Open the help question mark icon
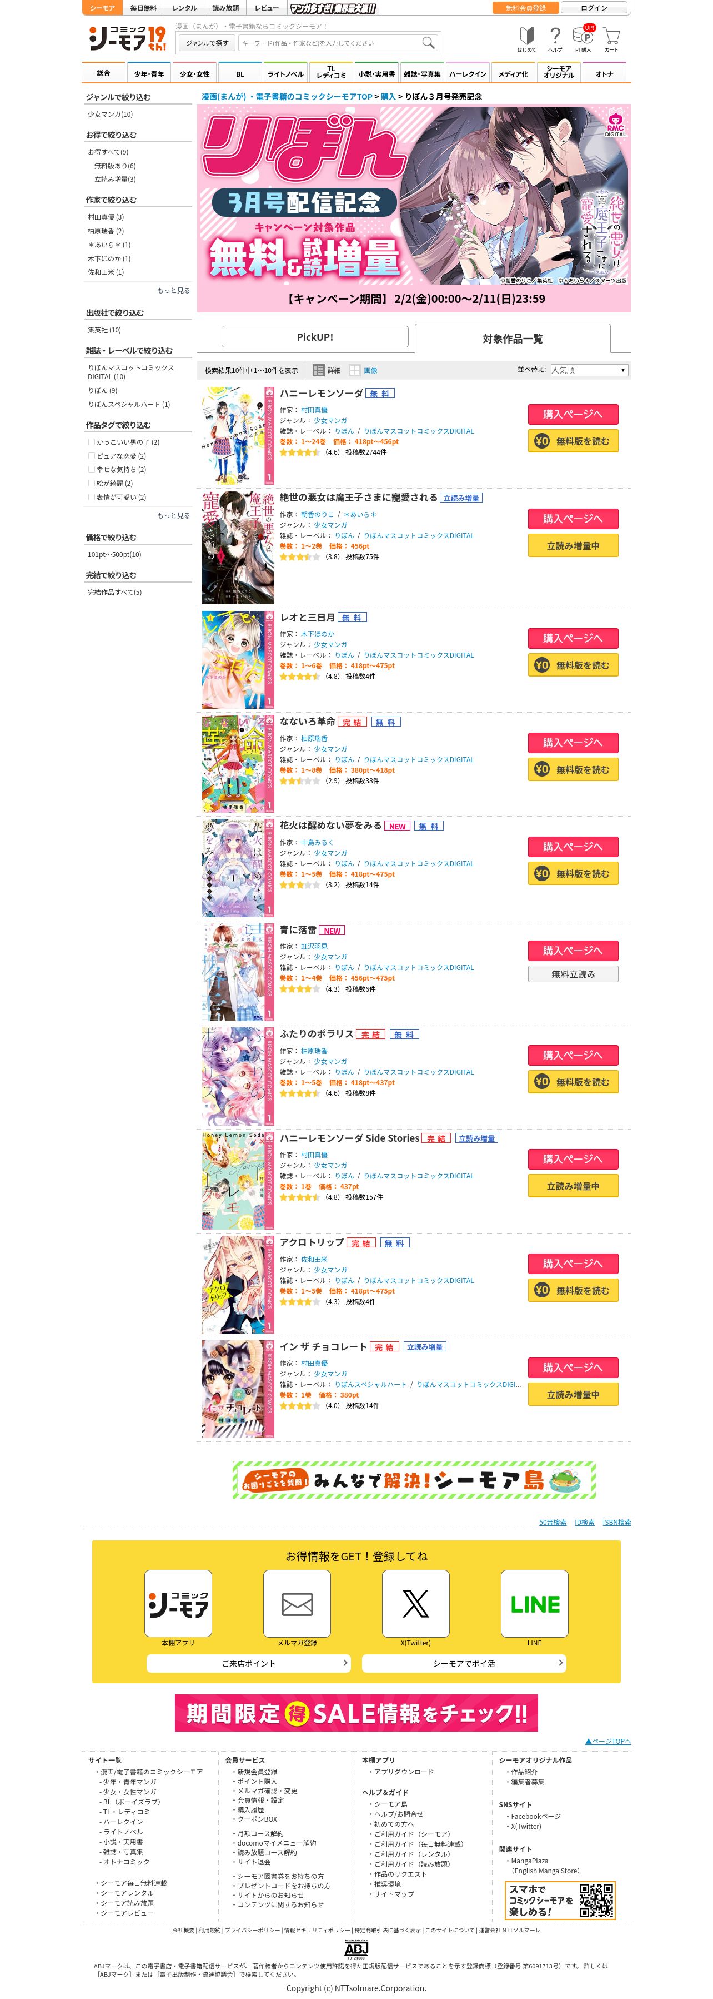 (x=555, y=39)
